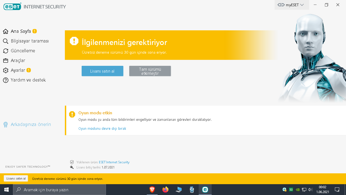The height and width of the screenshot is (195, 346).
Task: Click the warning icon beside Oyun modu etkin
Action: [x=72, y=114]
